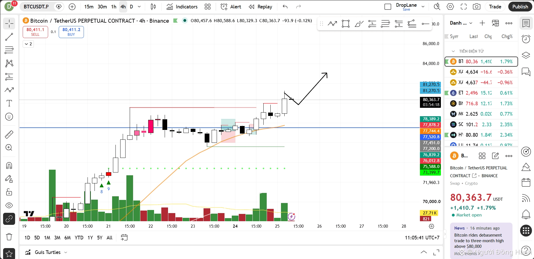Hide all drawings with eye icon
534x259 pixels.
pos(9,206)
